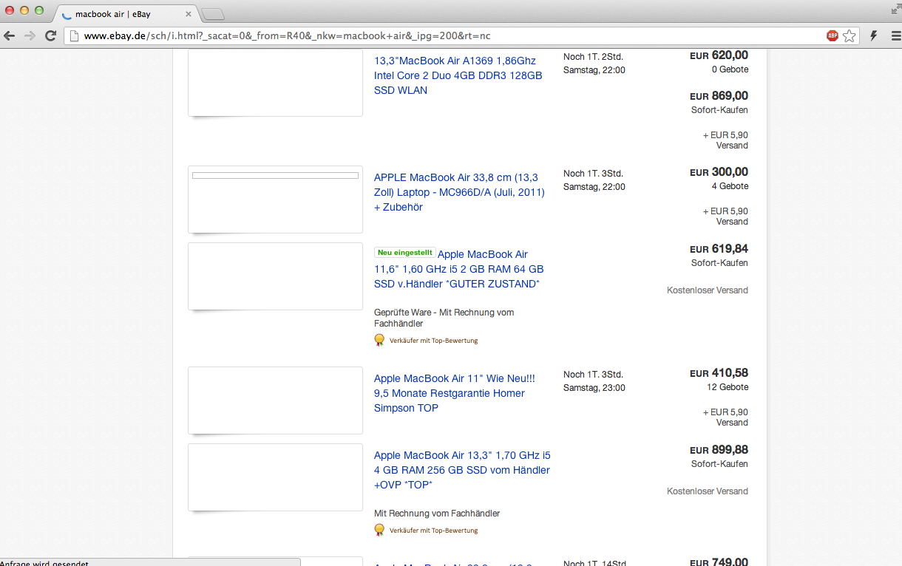
Task: Open the Chrome menu icon
Action: point(896,35)
